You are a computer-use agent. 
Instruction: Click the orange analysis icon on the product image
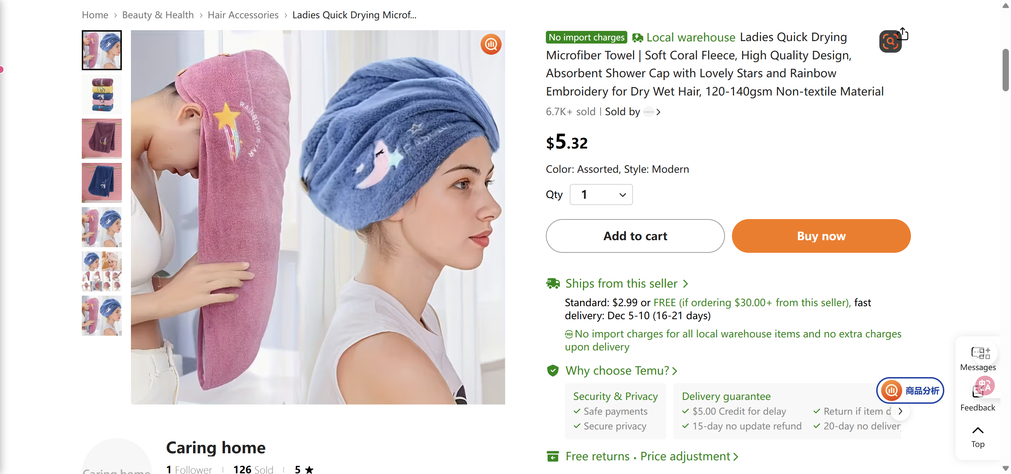491,44
